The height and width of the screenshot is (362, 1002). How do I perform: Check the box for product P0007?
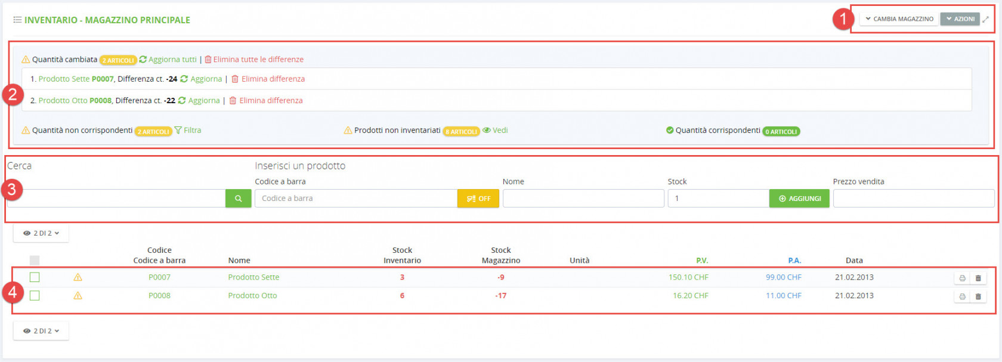35,277
